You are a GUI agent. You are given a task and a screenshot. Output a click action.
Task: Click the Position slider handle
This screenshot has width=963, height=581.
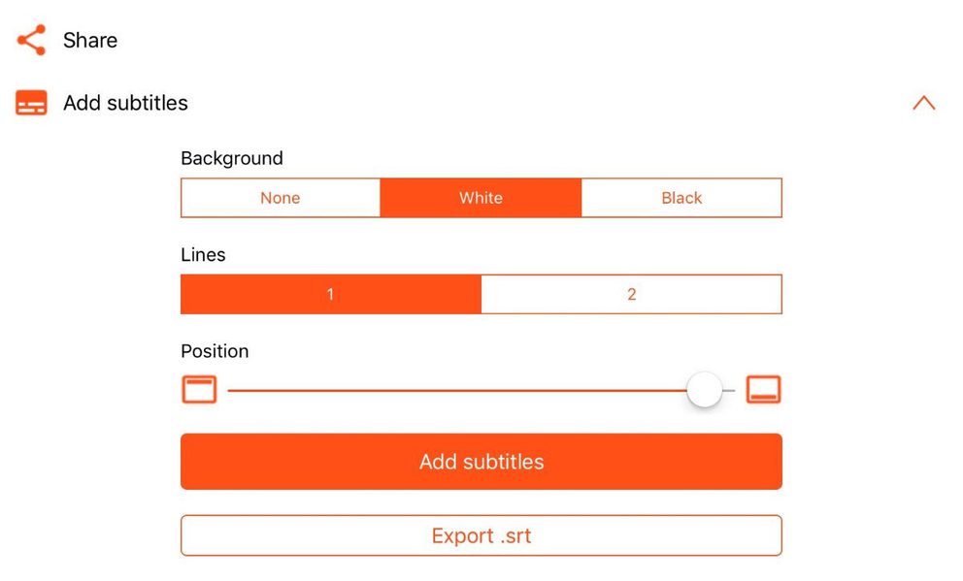(x=704, y=390)
